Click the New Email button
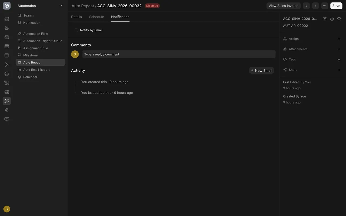The width and height of the screenshot is (346, 216). [261, 70]
